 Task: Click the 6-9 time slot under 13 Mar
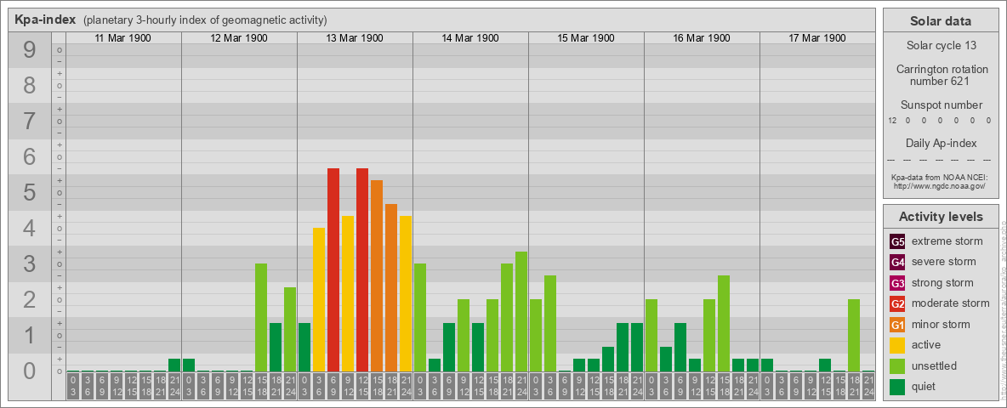click(x=333, y=387)
